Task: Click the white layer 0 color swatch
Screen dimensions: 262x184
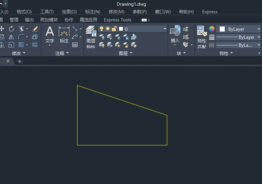Action: pos(121,29)
